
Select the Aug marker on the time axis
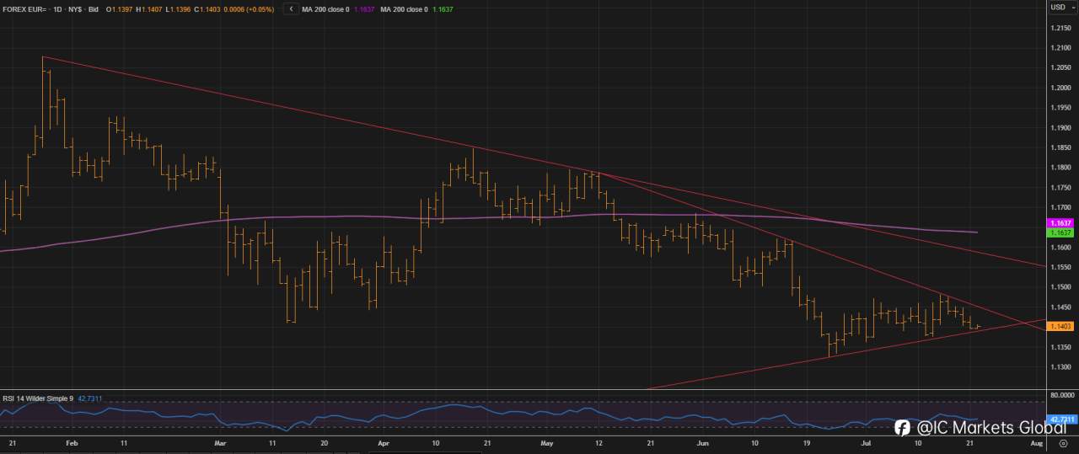1037,442
